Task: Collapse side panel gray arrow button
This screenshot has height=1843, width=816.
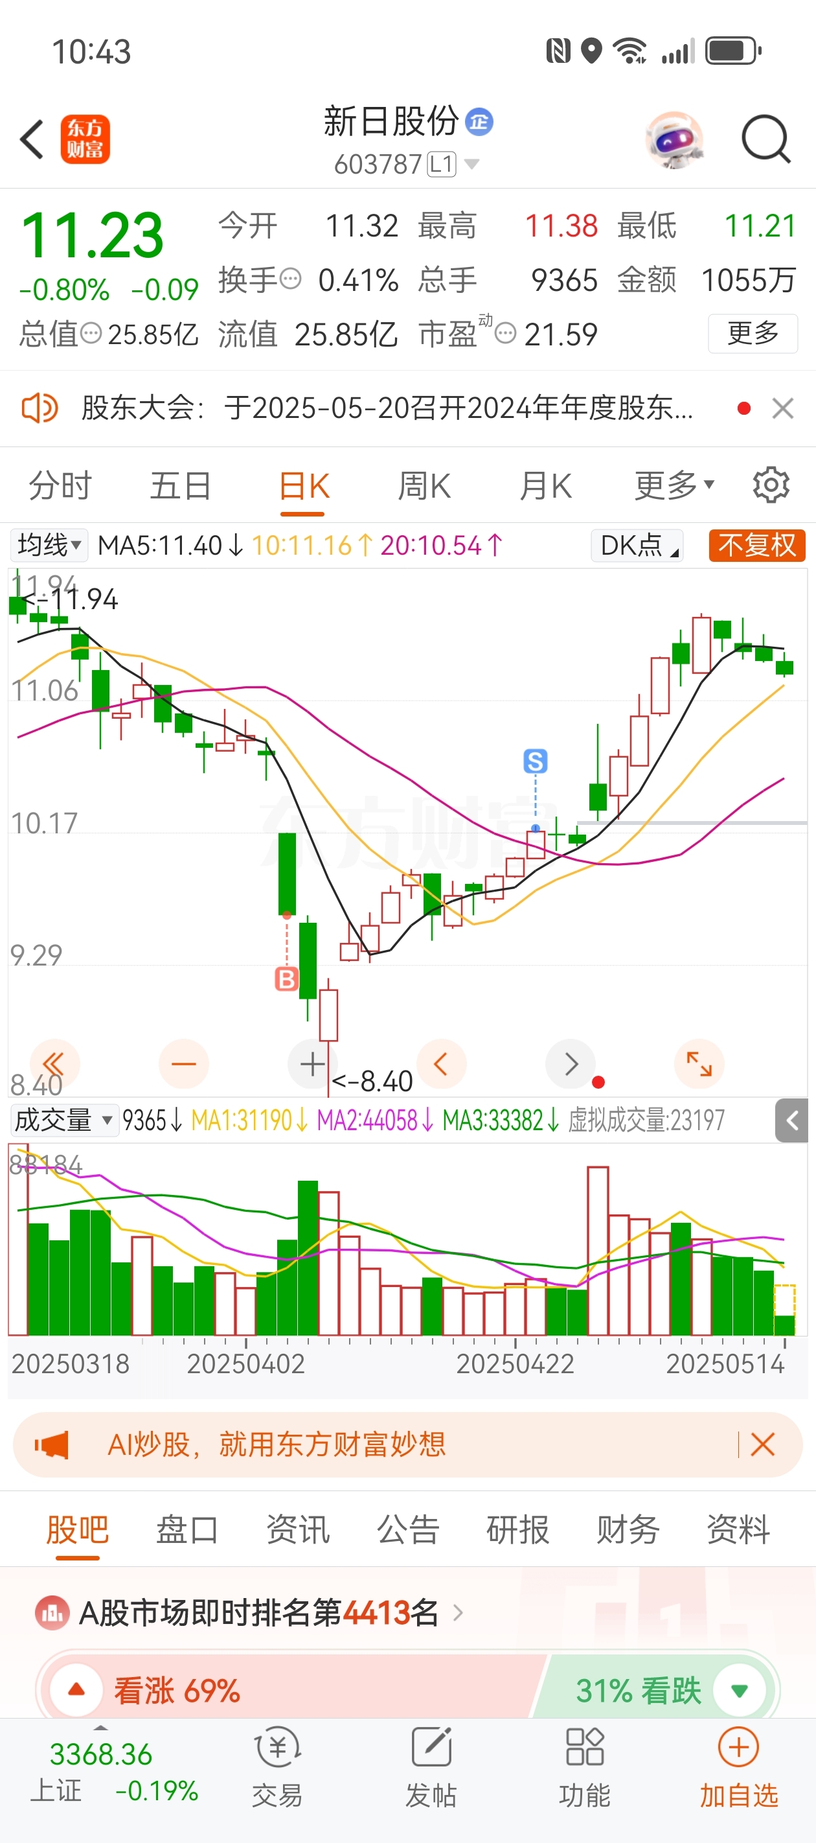Action: coord(791,1120)
